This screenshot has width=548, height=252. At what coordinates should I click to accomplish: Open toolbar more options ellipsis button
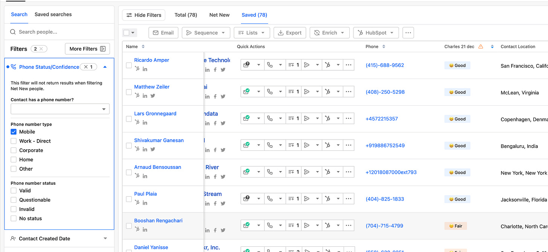coord(408,33)
